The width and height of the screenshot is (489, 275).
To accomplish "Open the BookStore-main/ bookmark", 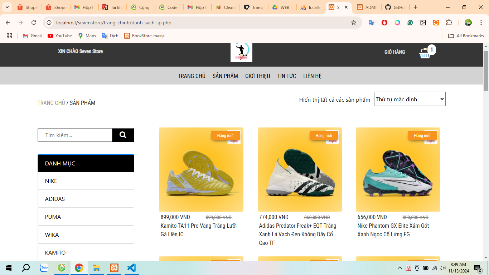I will pos(144,36).
